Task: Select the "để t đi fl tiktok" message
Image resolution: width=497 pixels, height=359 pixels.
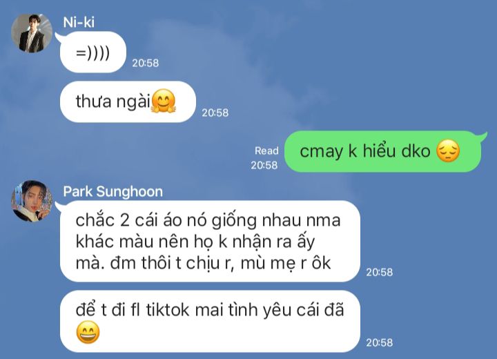Action: (210, 321)
